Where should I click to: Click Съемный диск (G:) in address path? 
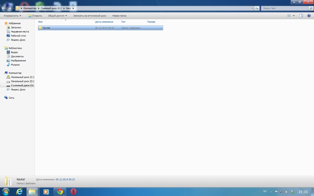pos(51,8)
